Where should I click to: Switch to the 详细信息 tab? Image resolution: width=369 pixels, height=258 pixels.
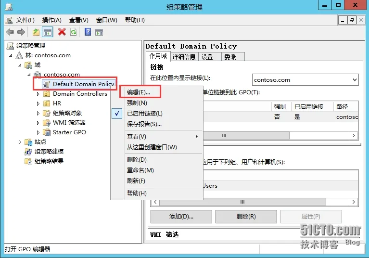pyautogui.click(x=184, y=57)
